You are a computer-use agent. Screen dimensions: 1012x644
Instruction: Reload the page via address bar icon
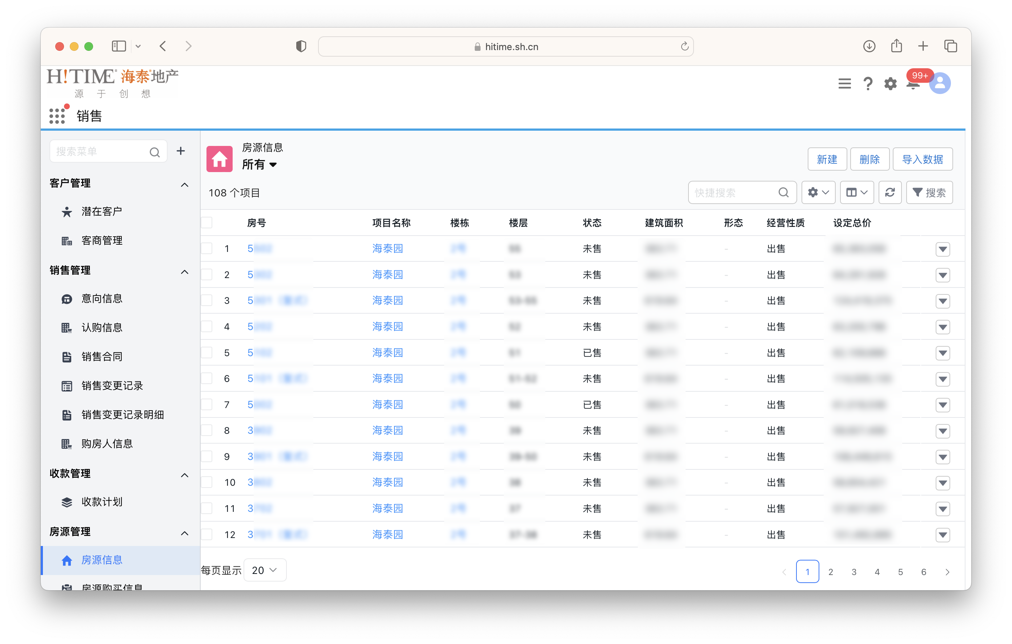pos(684,46)
